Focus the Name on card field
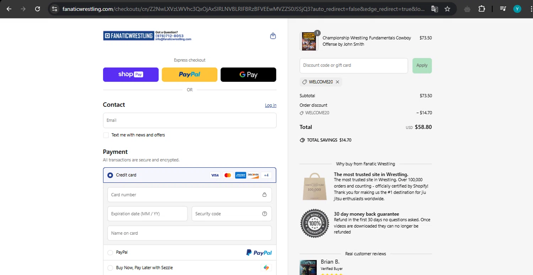Image resolution: width=533 pixels, height=275 pixels. [190, 233]
